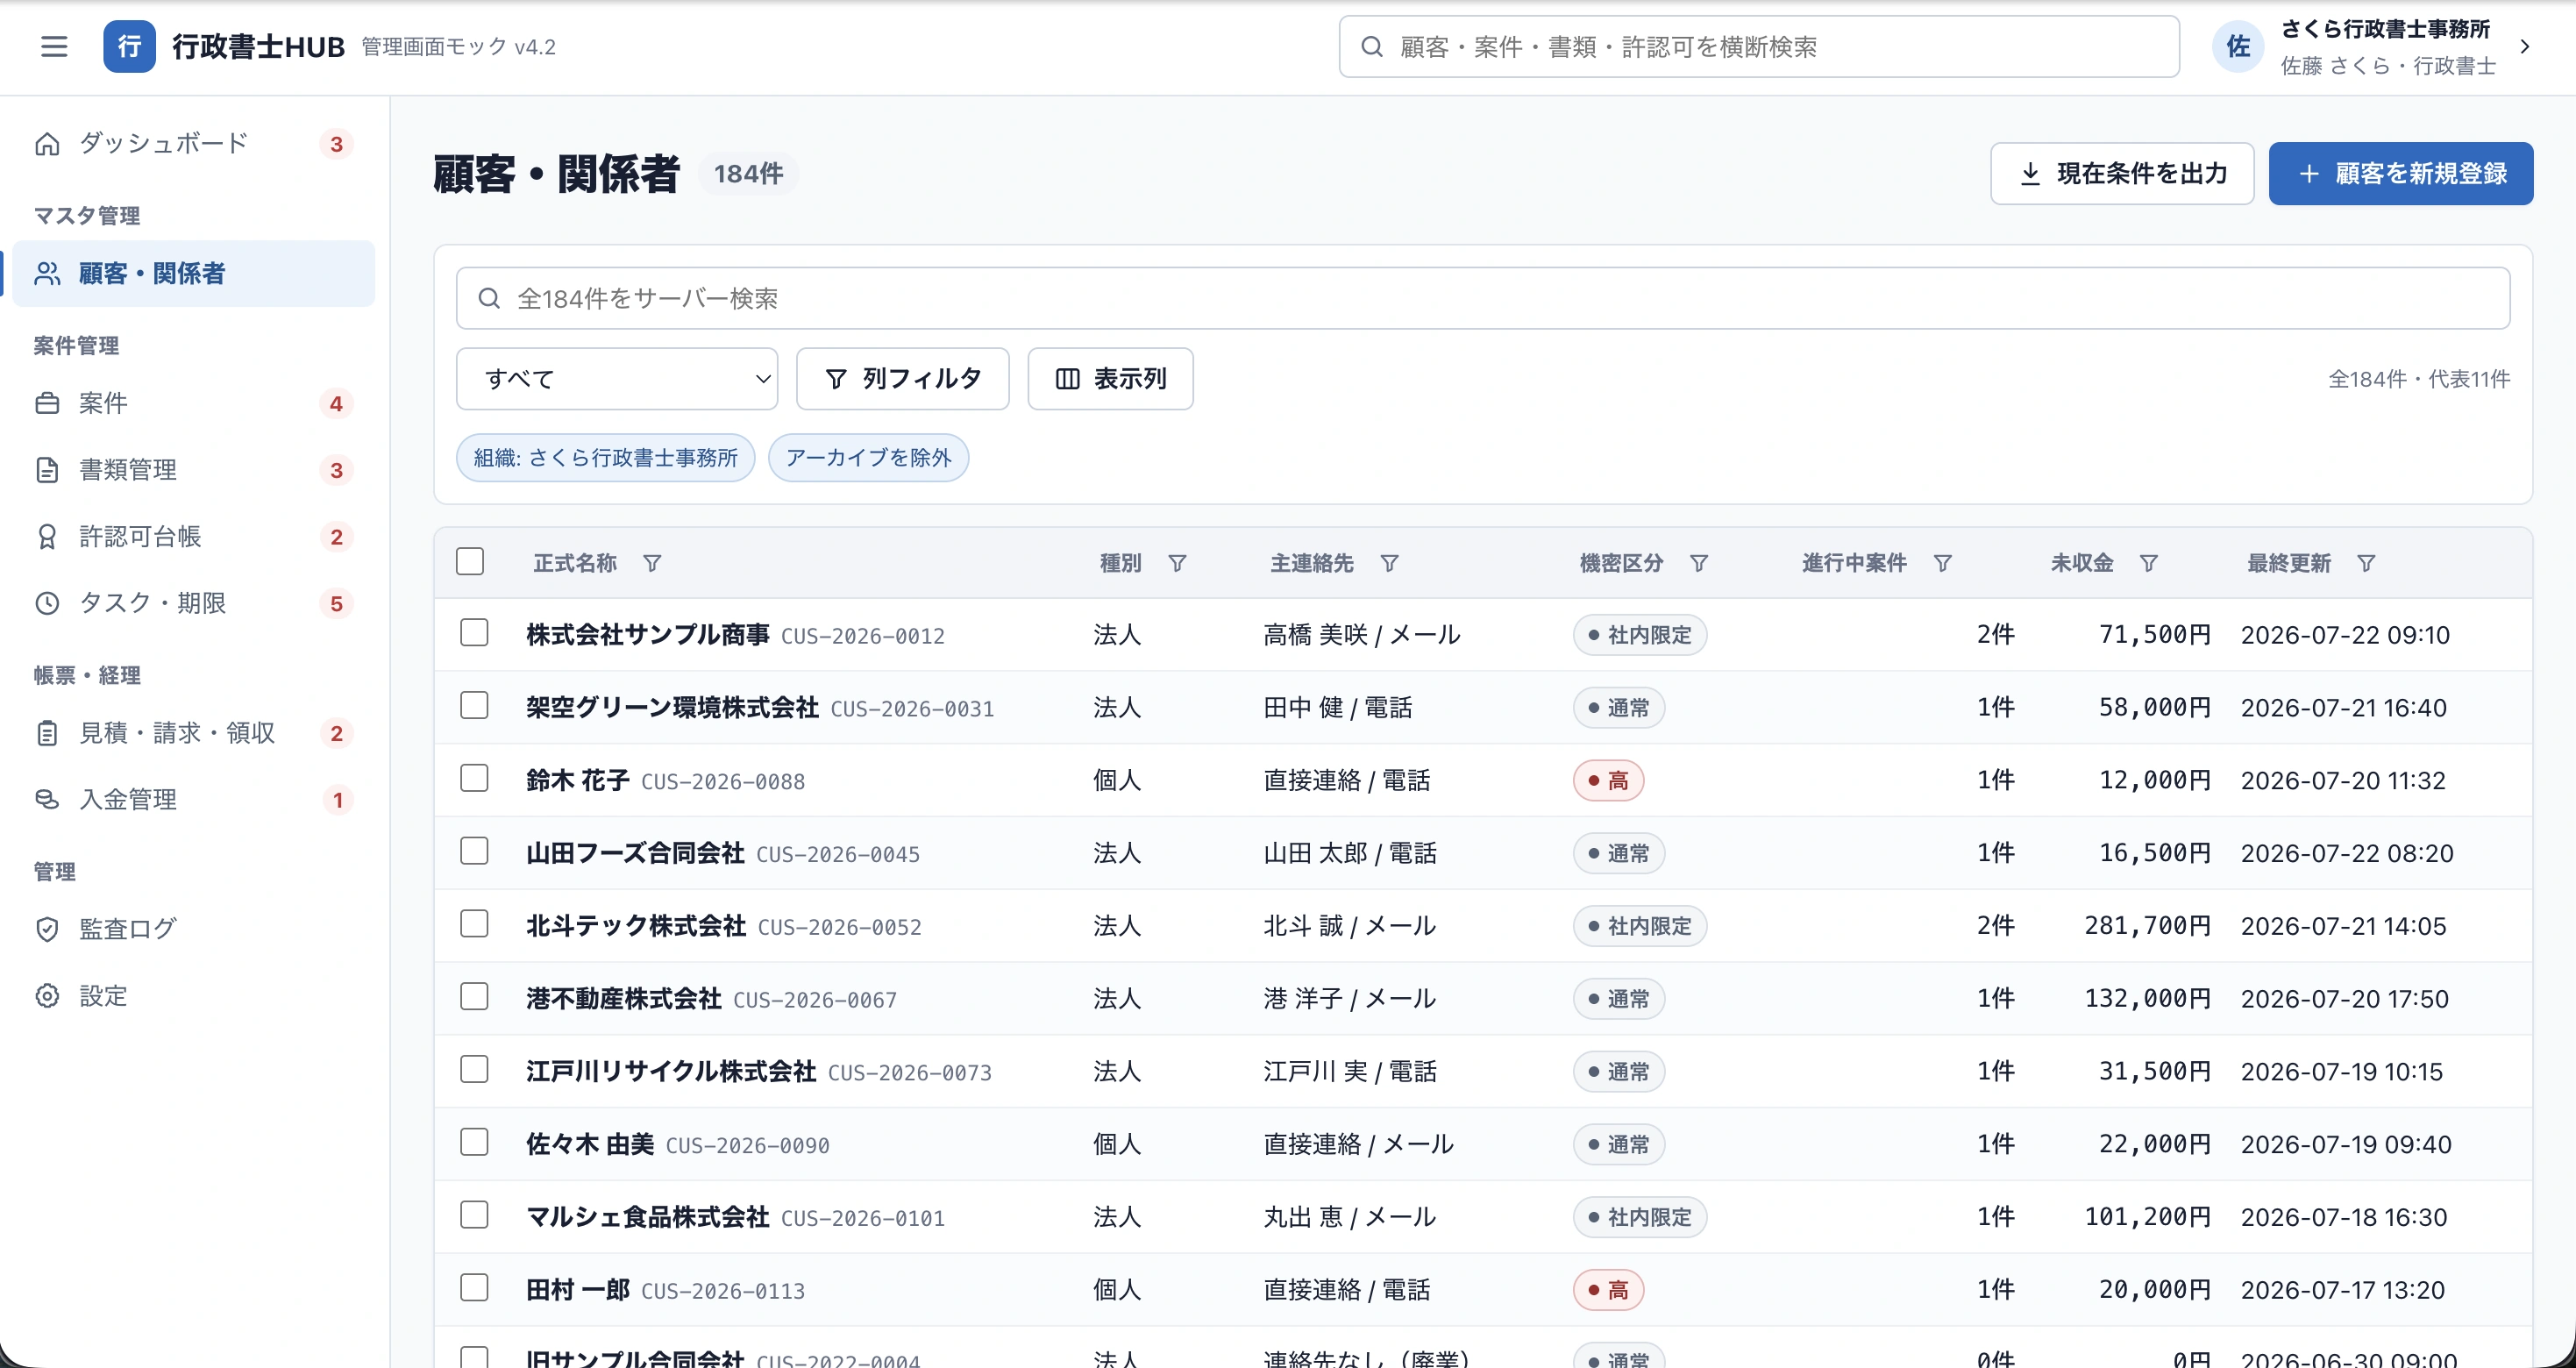Click the 種別 column filter icon
Screen dimensions: 2576x1368
[1177, 563]
